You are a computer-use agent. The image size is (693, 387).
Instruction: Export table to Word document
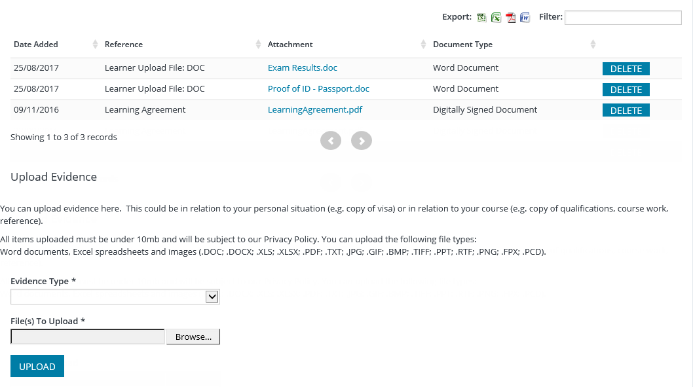tap(525, 18)
